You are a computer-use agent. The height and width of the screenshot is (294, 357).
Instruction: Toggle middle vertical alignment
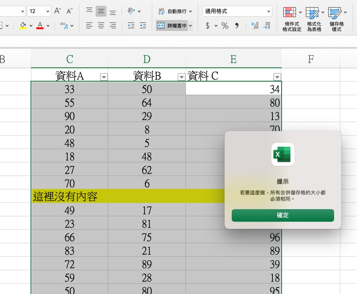(101, 11)
